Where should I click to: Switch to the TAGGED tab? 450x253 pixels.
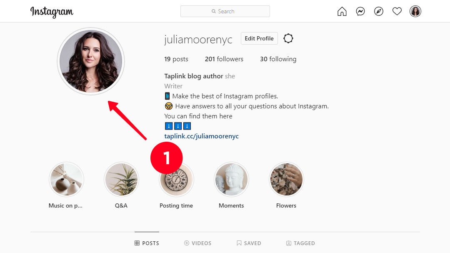tap(300, 243)
